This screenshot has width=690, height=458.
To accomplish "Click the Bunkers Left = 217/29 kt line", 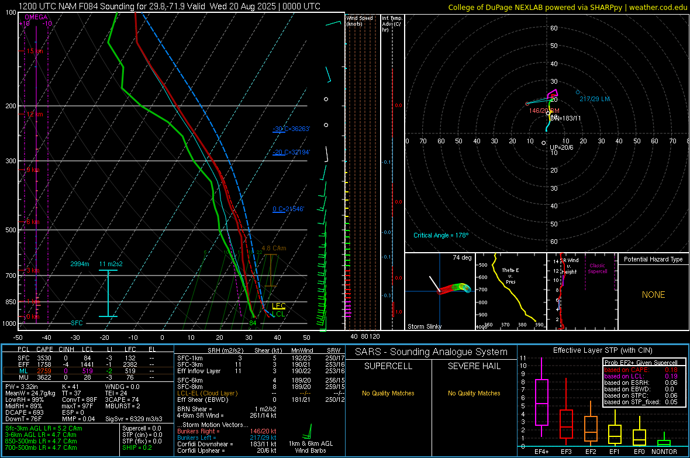I will [x=227, y=438].
